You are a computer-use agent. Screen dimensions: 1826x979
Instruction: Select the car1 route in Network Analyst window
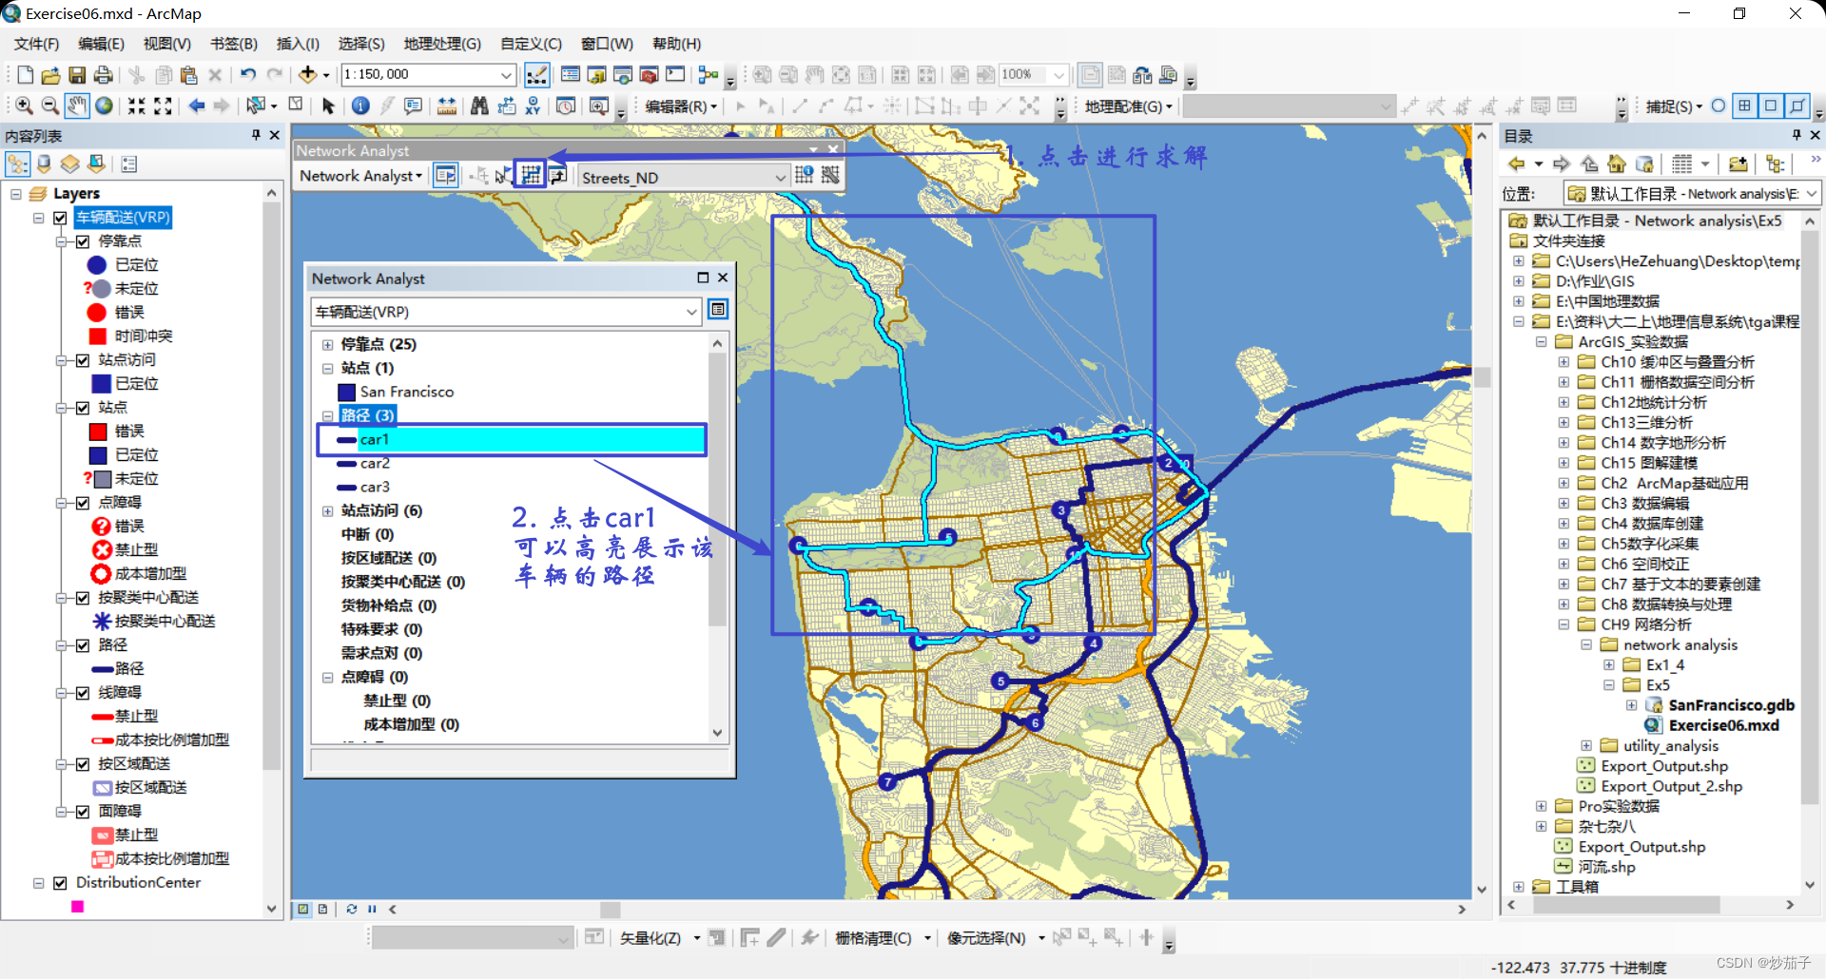click(375, 439)
